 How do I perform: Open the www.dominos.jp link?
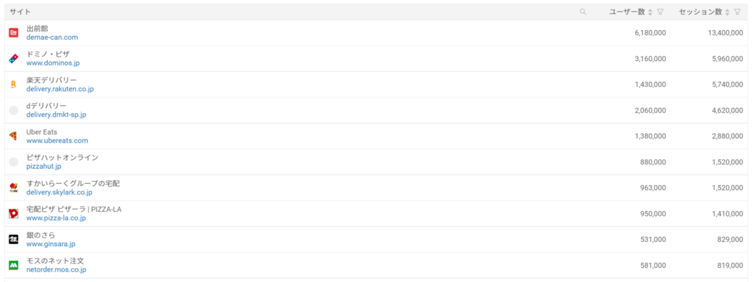[x=53, y=63]
